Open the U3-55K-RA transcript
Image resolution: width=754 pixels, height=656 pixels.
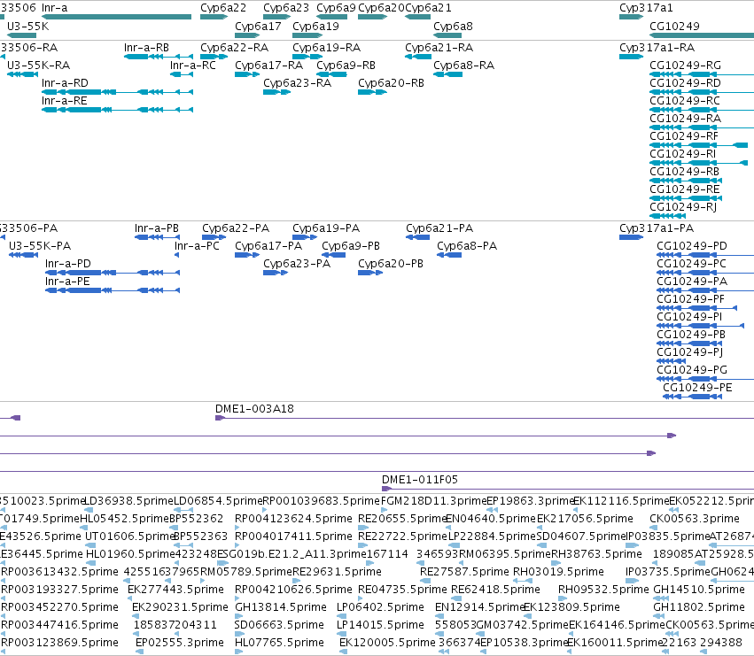(23, 74)
